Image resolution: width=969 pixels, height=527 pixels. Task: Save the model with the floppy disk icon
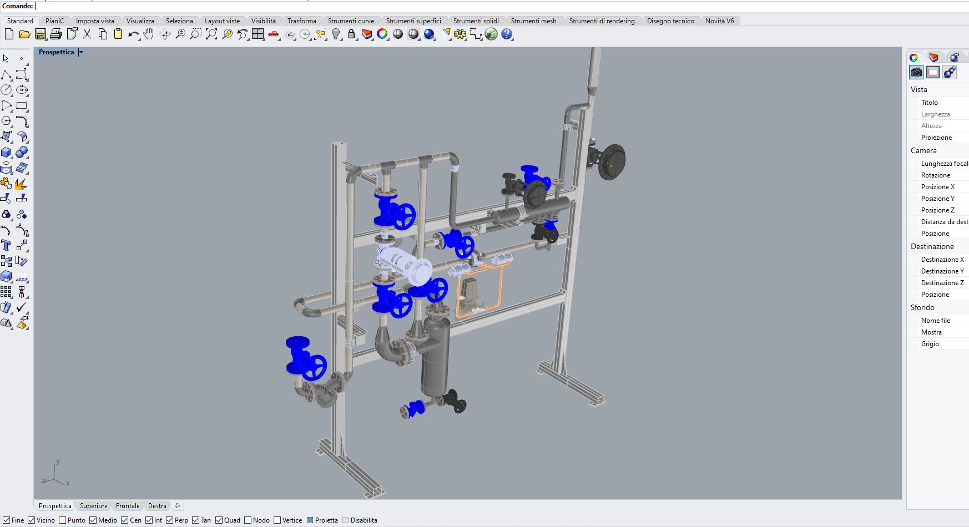tap(40, 34)
